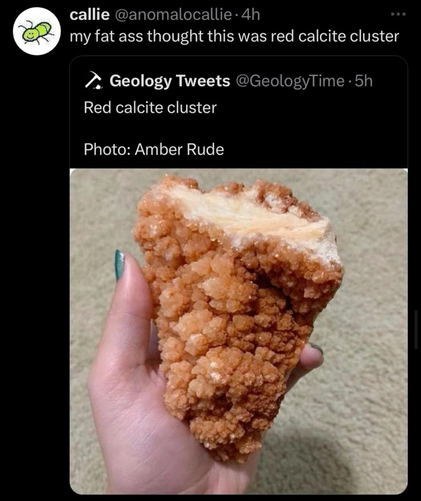
Task: Open callie's green bug profile avatar
Action: tap(37, 32)
